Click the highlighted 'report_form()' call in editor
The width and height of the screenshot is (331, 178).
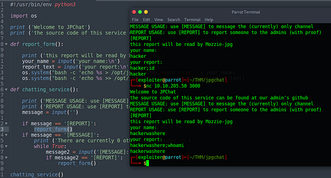53,129
